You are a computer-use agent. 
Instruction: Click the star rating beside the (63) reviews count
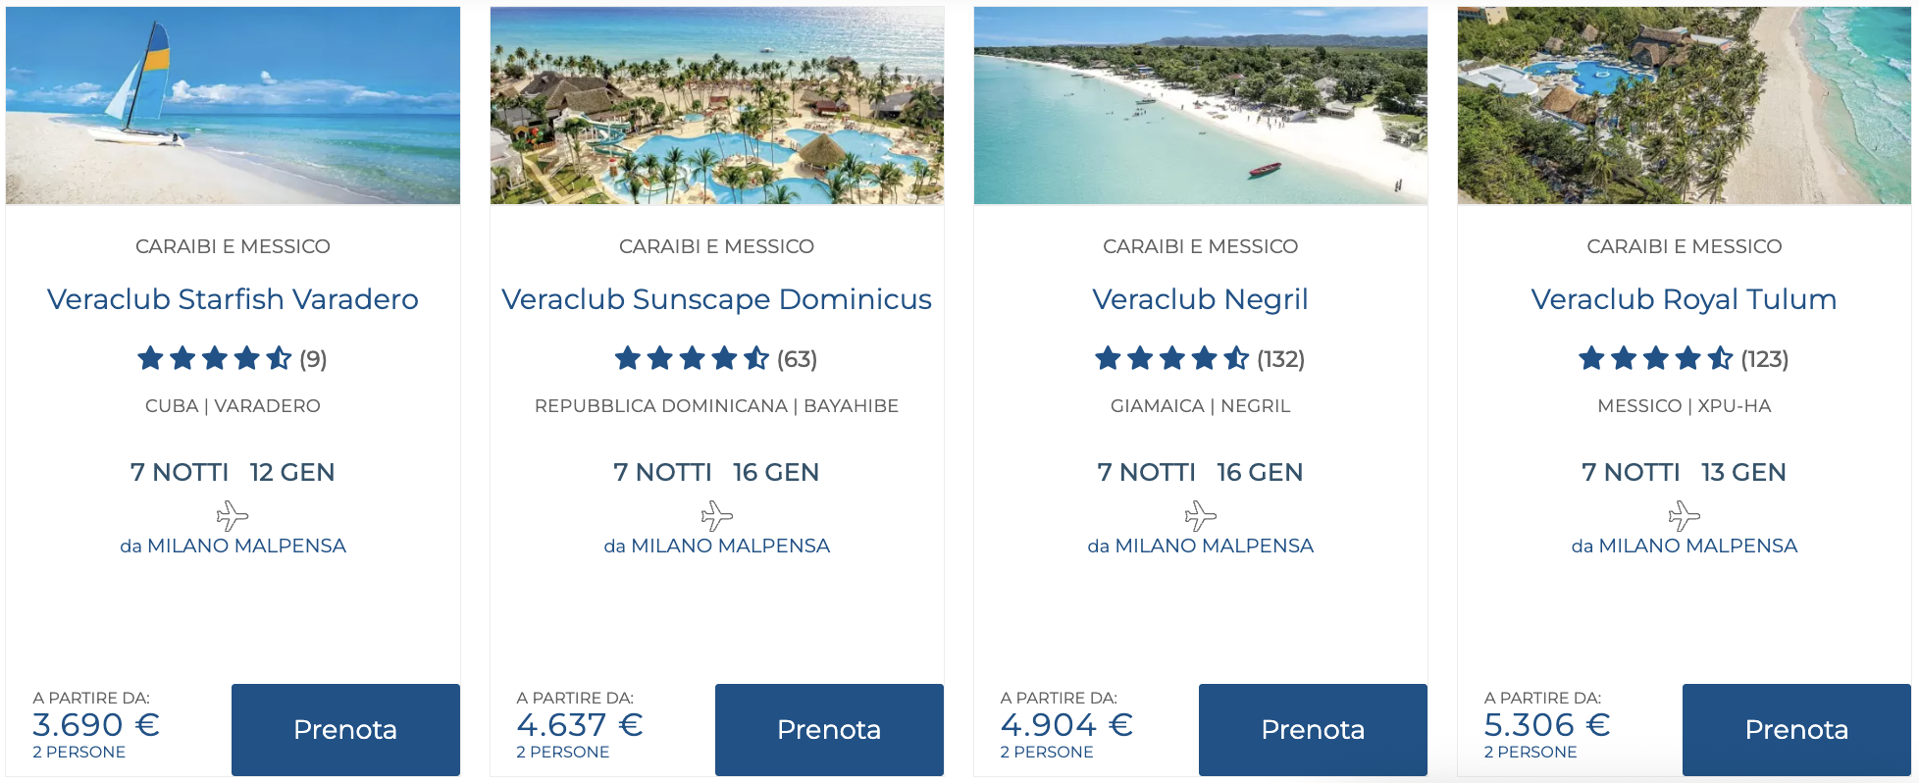coord(690,359)
